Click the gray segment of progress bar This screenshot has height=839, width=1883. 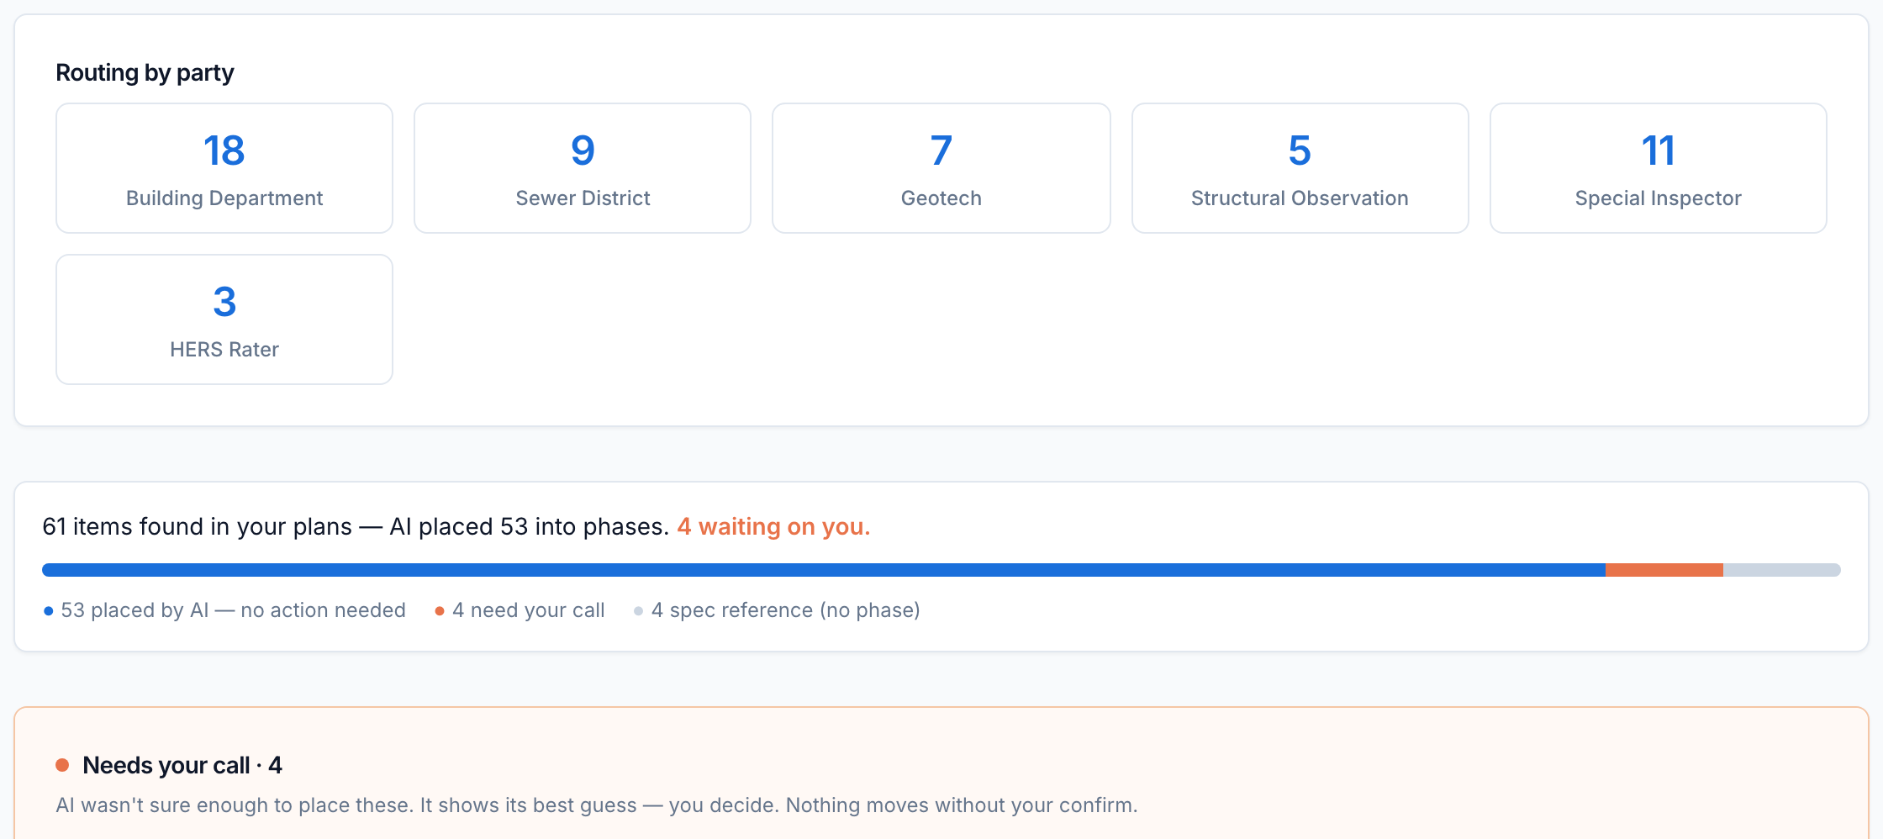coord(1782,570)
